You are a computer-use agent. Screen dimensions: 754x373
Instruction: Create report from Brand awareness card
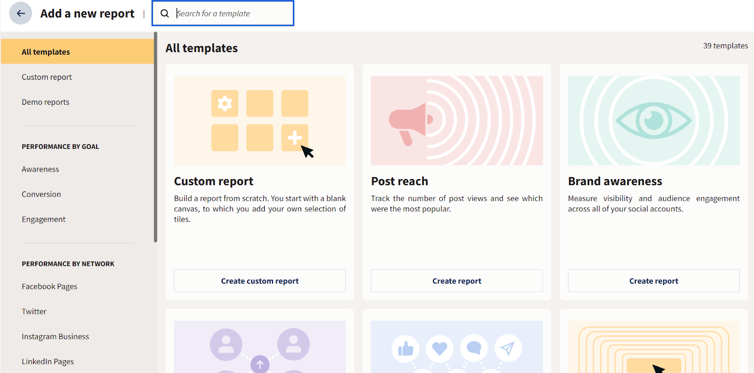click(654, 281)
